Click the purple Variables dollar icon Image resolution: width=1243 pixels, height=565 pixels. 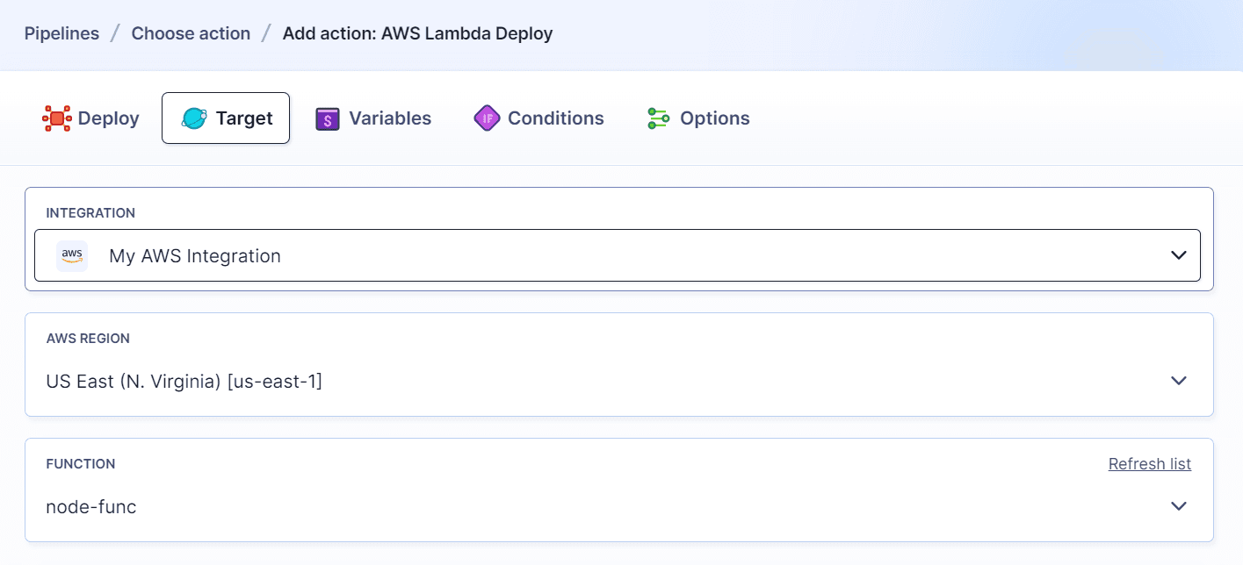click(327, 118)
